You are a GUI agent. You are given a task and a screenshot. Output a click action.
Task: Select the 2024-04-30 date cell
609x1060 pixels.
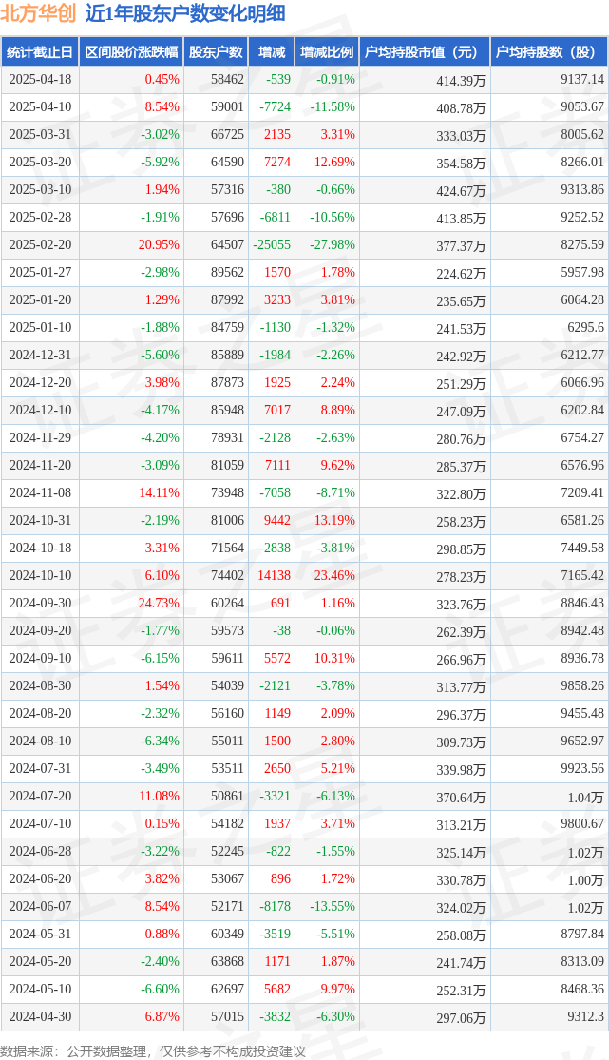tap(40, 1016)
